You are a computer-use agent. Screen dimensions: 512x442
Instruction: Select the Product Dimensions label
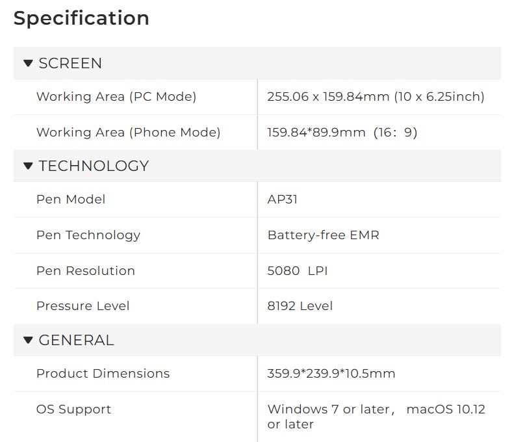click(103, 374)
